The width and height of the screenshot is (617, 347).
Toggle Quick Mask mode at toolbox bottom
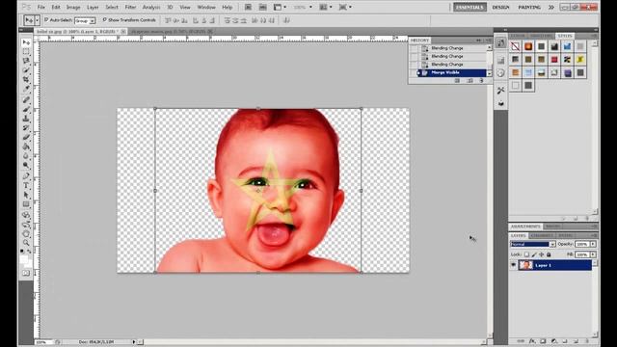[26, 273]
